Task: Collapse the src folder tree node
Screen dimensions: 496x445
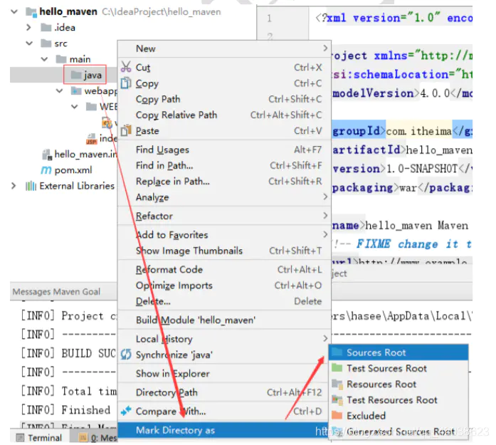Action: 29,43
